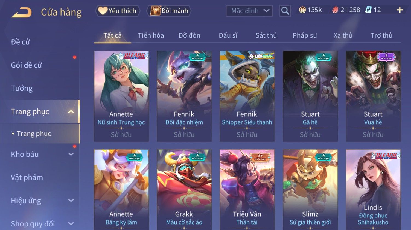Open the Yêu thích heart button
The width and height of the screenshot is (411, 230).
[x=118, y=11]
